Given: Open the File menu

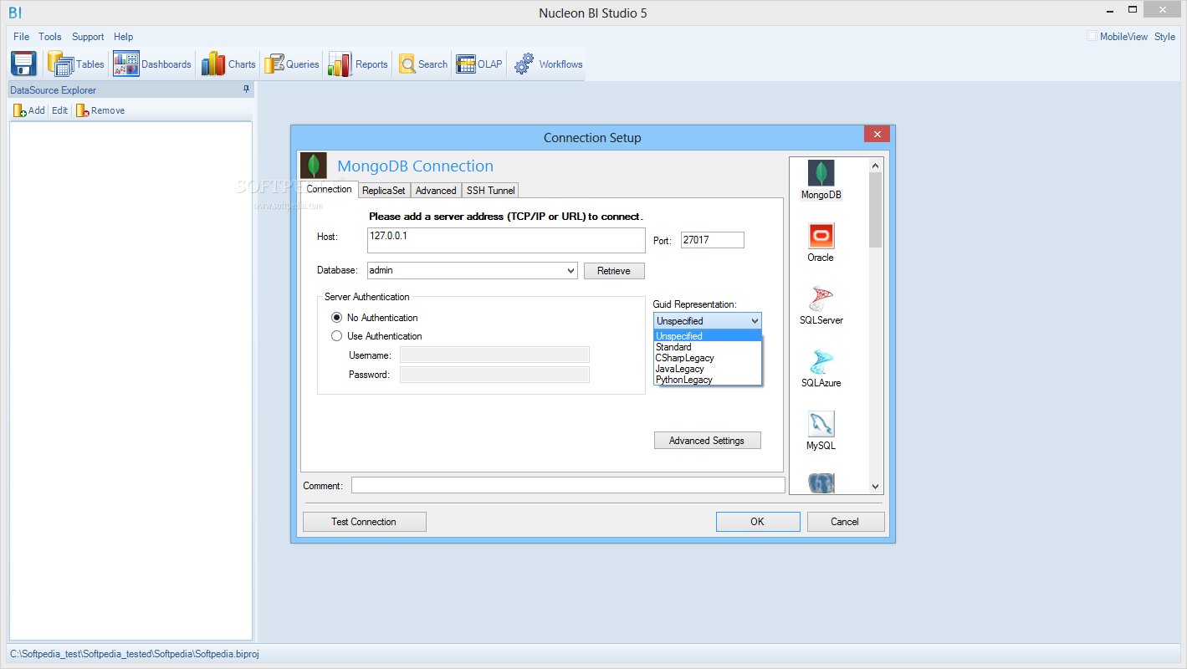Looking at the screenshot, I should coord(21,37).
